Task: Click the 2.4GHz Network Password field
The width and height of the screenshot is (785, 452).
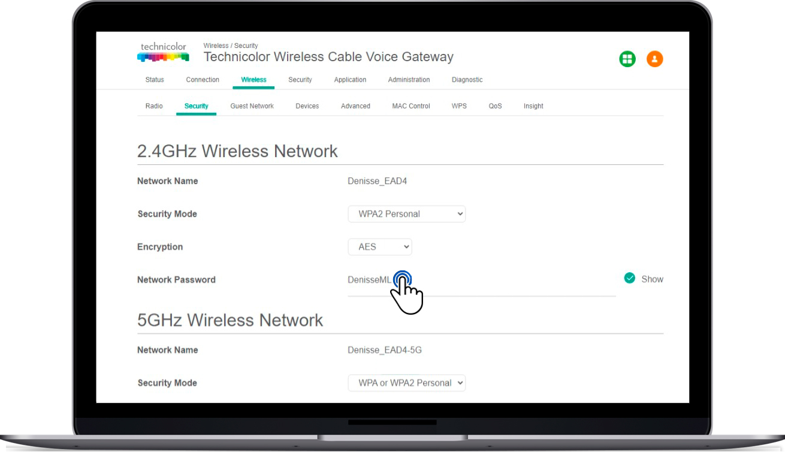Action: 481,281
